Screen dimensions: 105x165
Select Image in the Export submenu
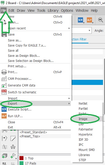click(83, 119)
